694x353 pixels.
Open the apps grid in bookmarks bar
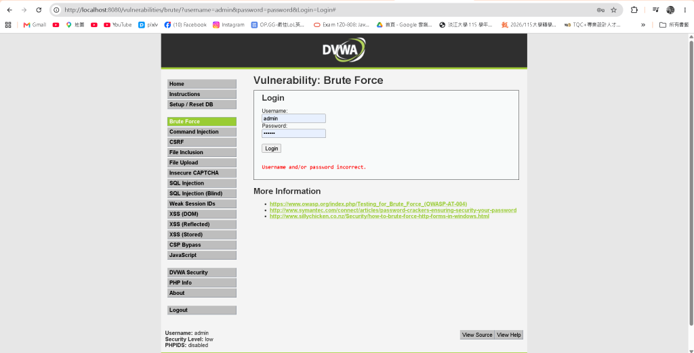click(x=8, y=25)
